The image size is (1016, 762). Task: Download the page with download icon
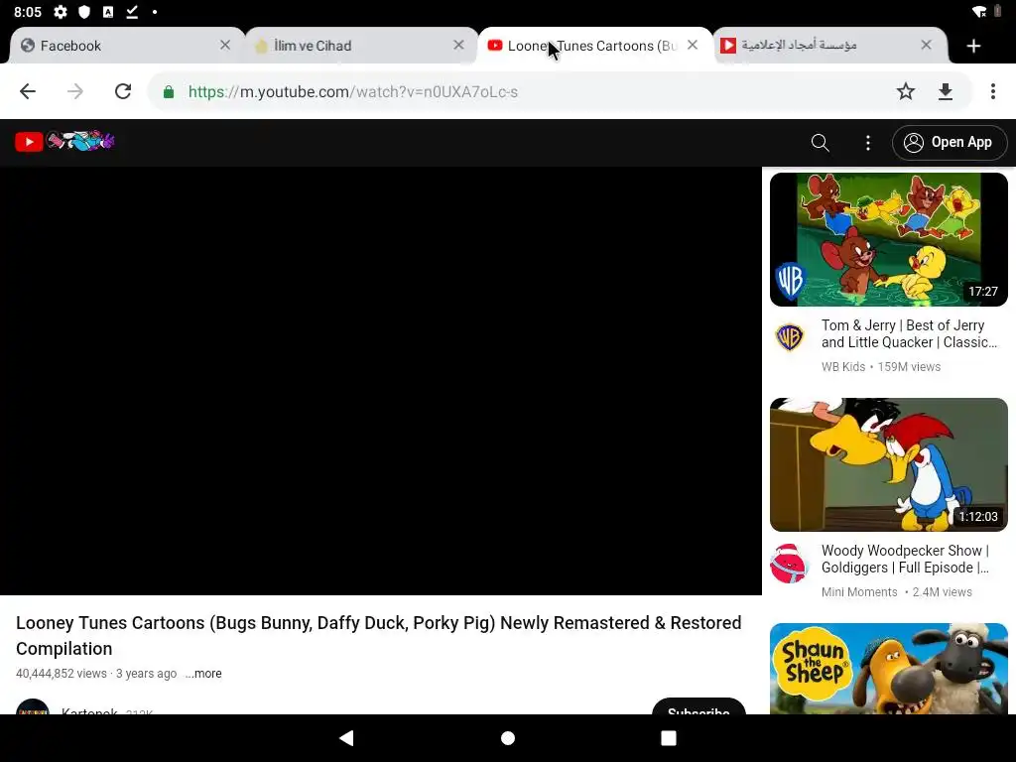click(x=946, y=91)
